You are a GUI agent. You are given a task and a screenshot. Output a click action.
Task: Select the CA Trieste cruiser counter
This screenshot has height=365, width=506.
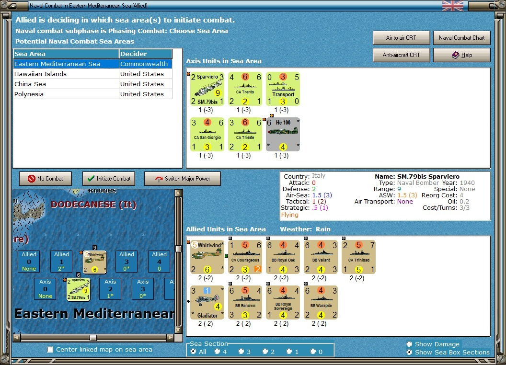pos(245,134)
